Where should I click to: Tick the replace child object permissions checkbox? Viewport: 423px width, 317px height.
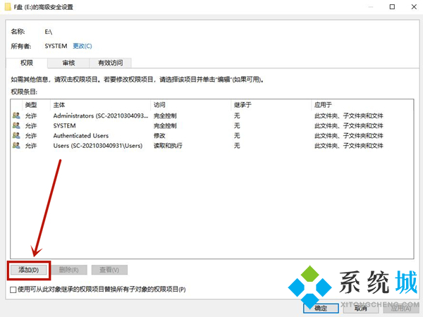[13, 290]
